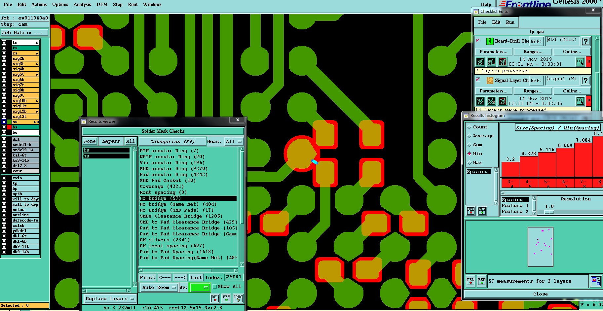Toggle Board-Drill Checks checkbox
Screen dimensions: 603x311
(x=478, y=40)
